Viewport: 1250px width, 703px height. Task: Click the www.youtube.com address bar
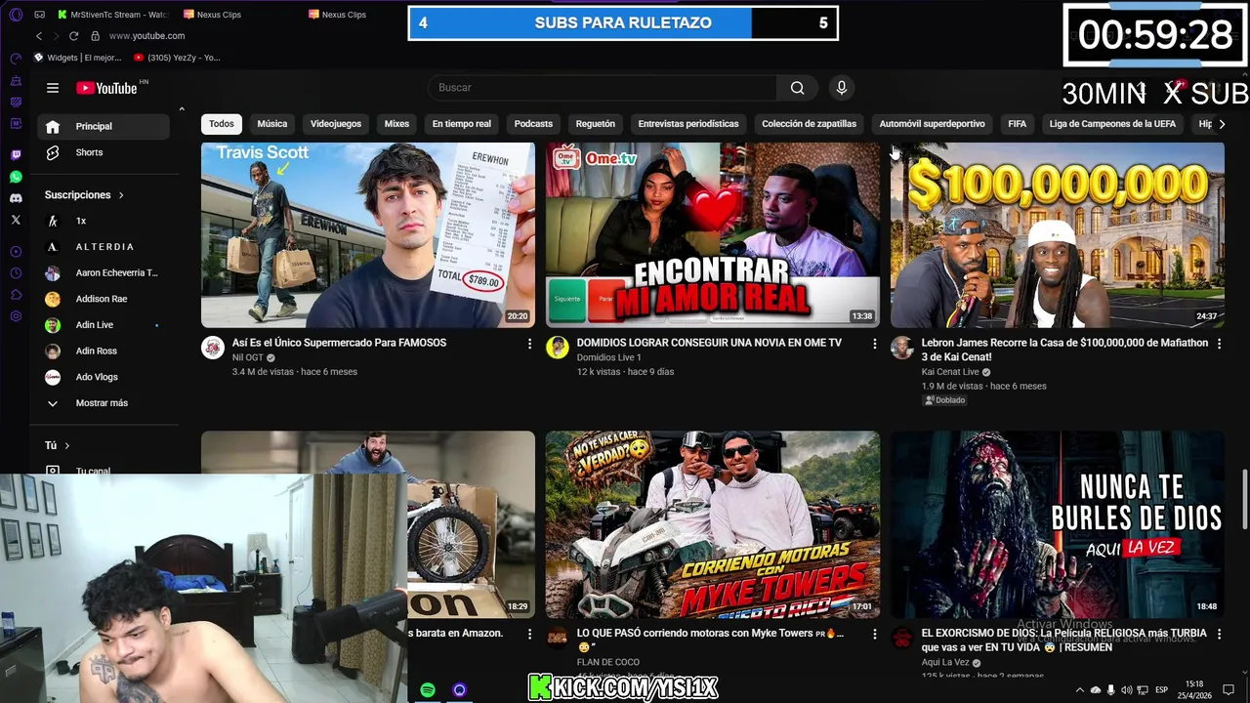click(x=146, y=36)
